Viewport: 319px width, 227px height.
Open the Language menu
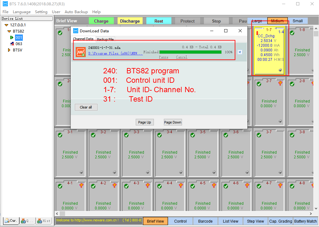[x=22, y=12]
